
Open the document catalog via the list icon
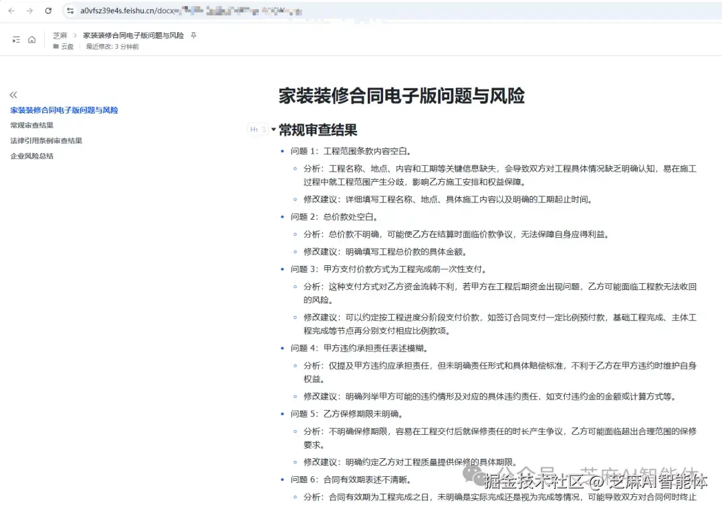point(15,39)
